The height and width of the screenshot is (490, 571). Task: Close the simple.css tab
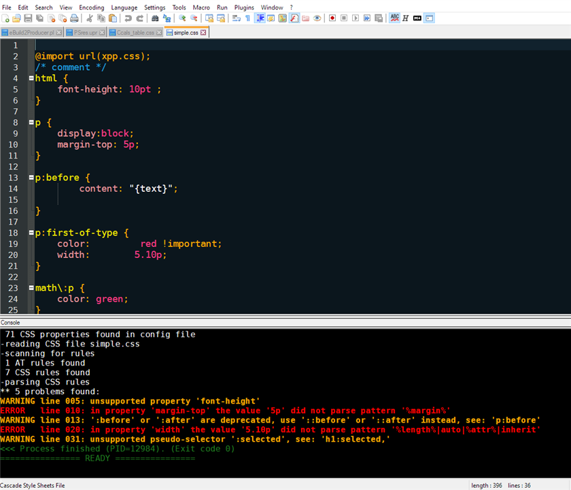click(203, 33)
